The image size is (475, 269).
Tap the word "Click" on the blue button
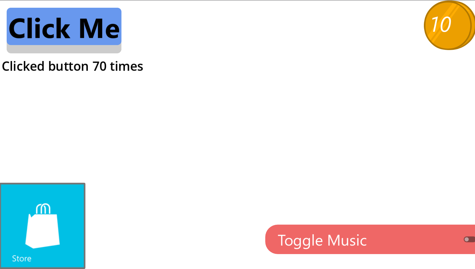39,28
